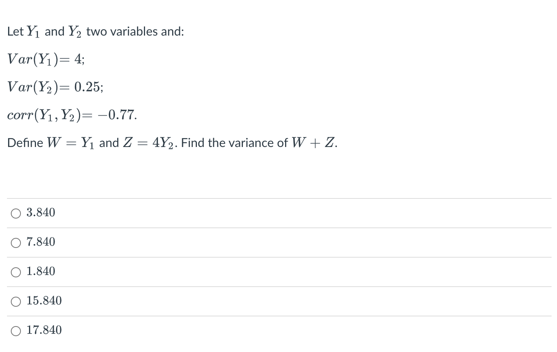Click the row containing 1.840

coord(271,272)
